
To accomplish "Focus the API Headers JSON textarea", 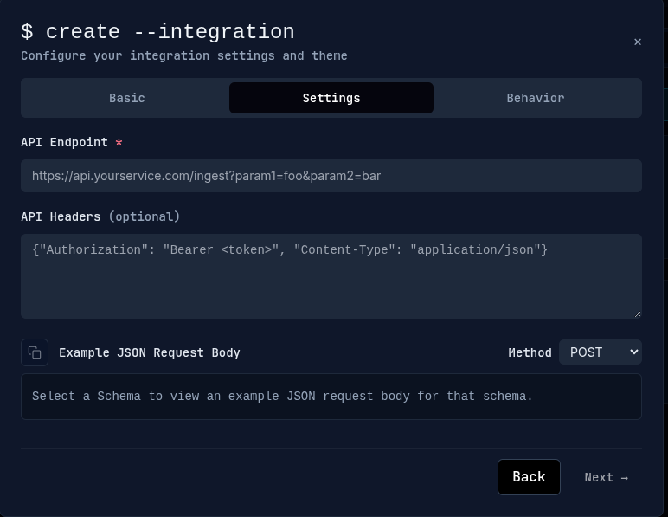I will tap(331, 275).
